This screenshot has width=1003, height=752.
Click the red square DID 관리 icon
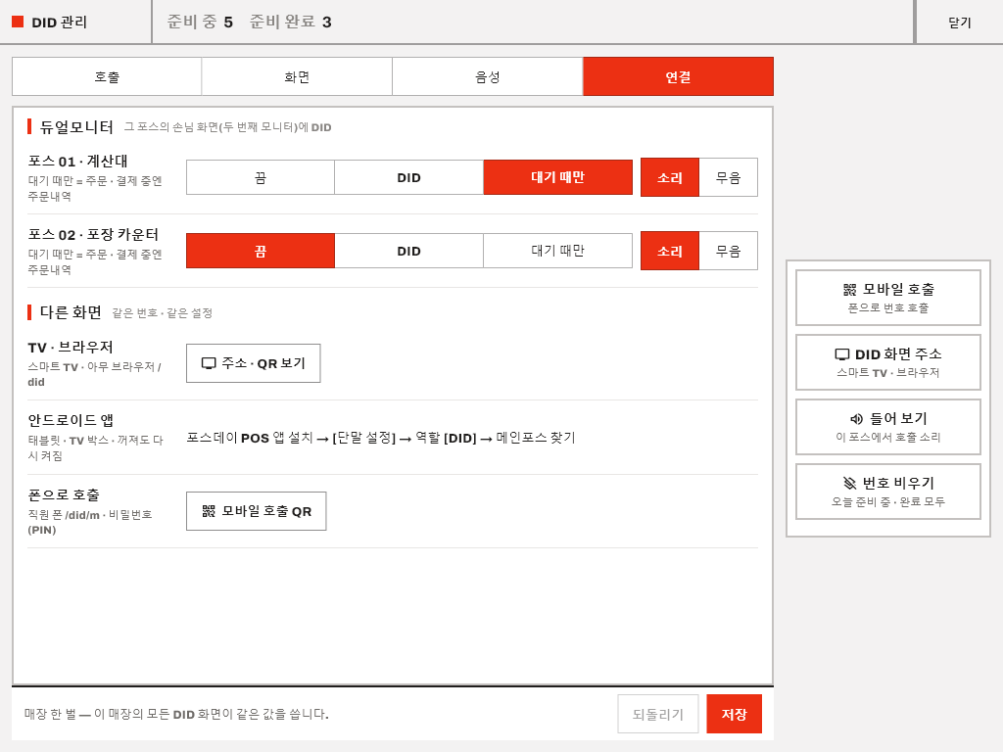18,22
